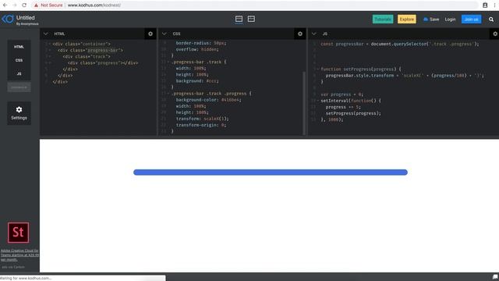Click the blue progress bar in preview

click(271, 173)
